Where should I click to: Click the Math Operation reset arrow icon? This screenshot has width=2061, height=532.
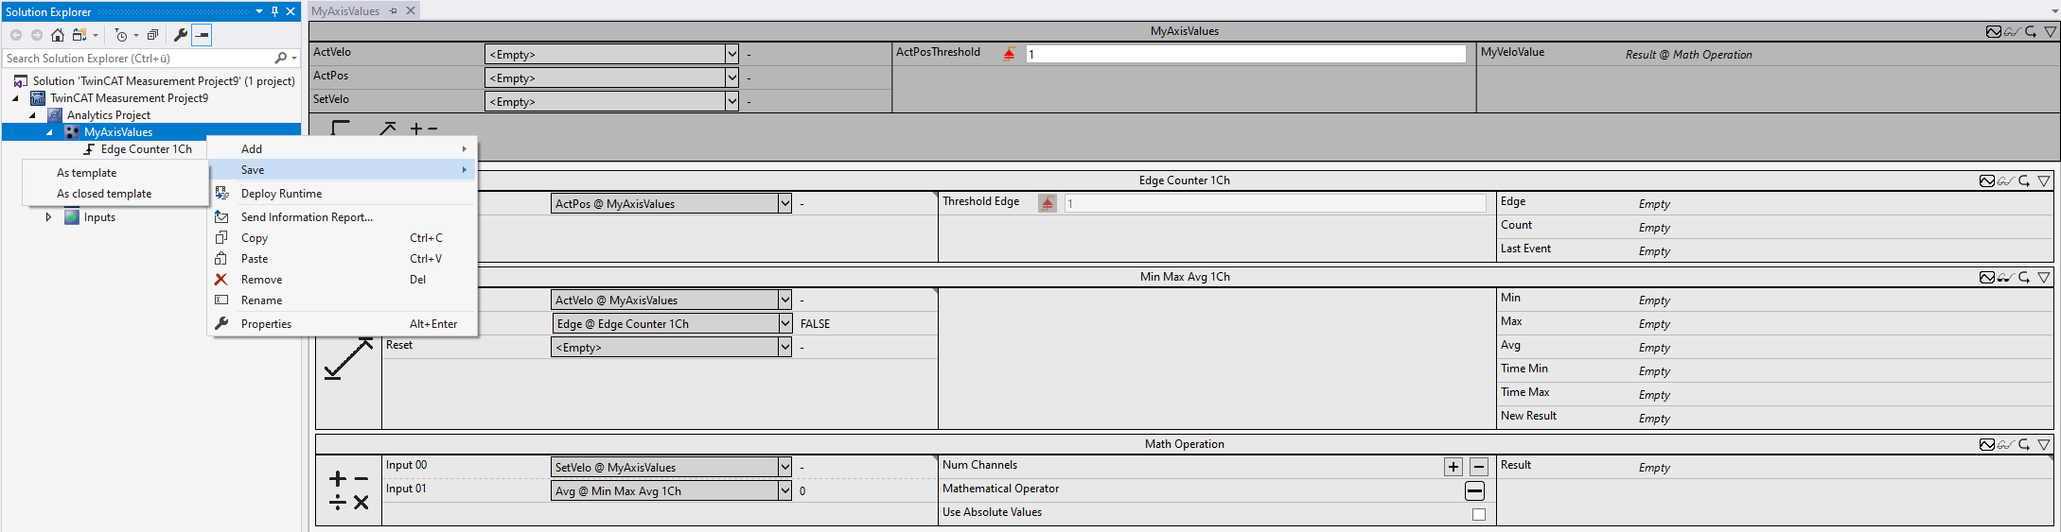(2024, 444)
